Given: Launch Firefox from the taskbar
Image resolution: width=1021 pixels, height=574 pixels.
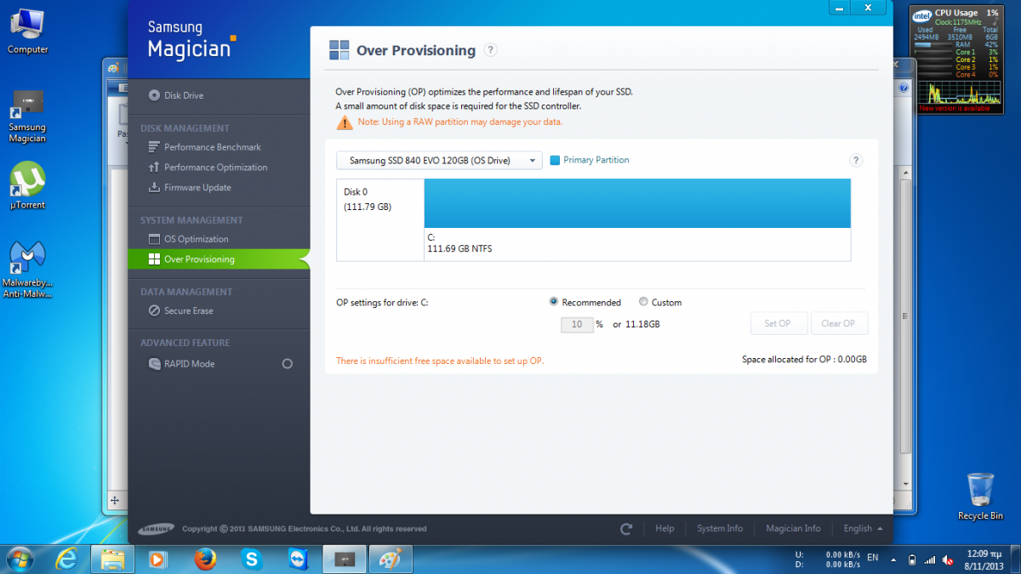Looking at the screenshot, I should 204,560.
